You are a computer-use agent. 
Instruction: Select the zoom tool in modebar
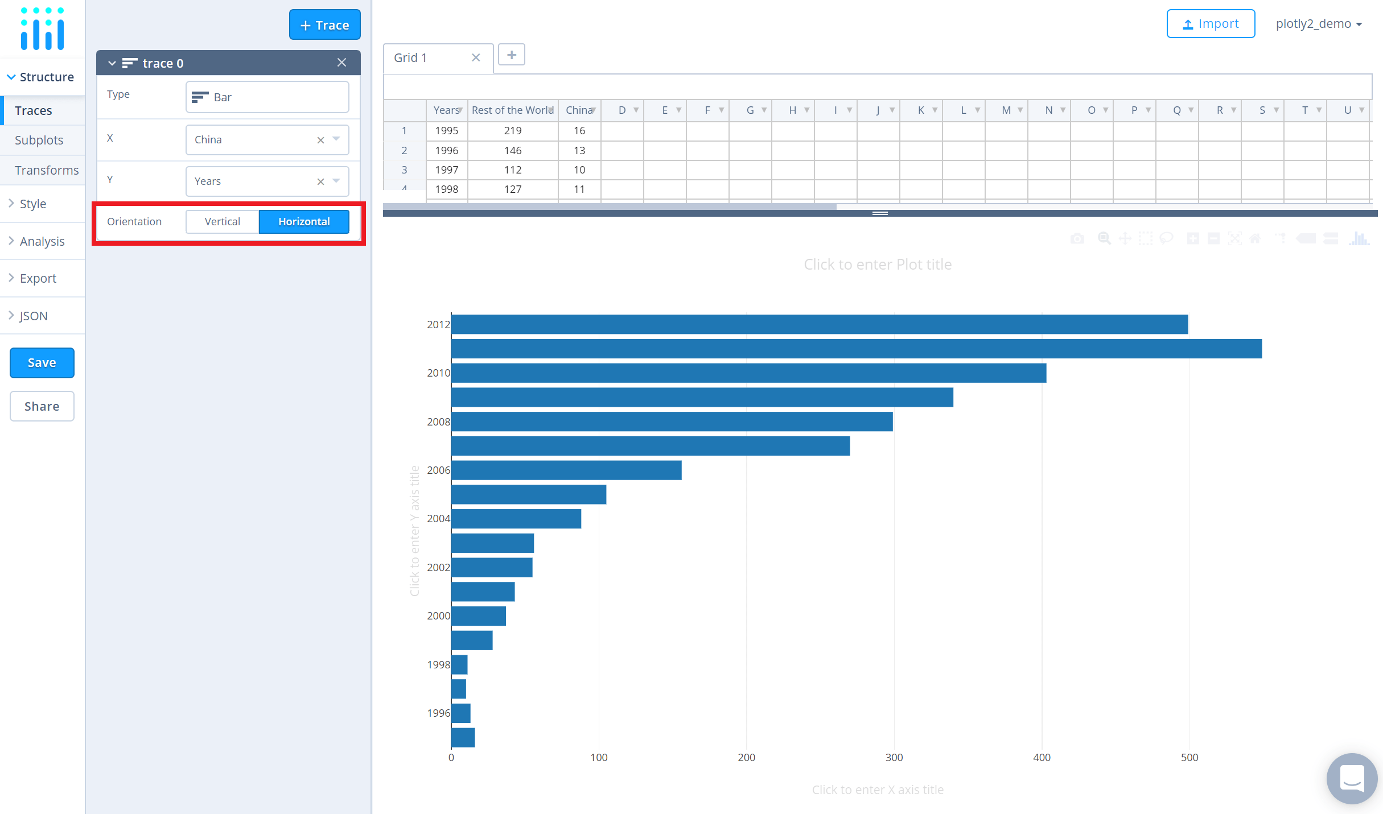point(1104,238)
